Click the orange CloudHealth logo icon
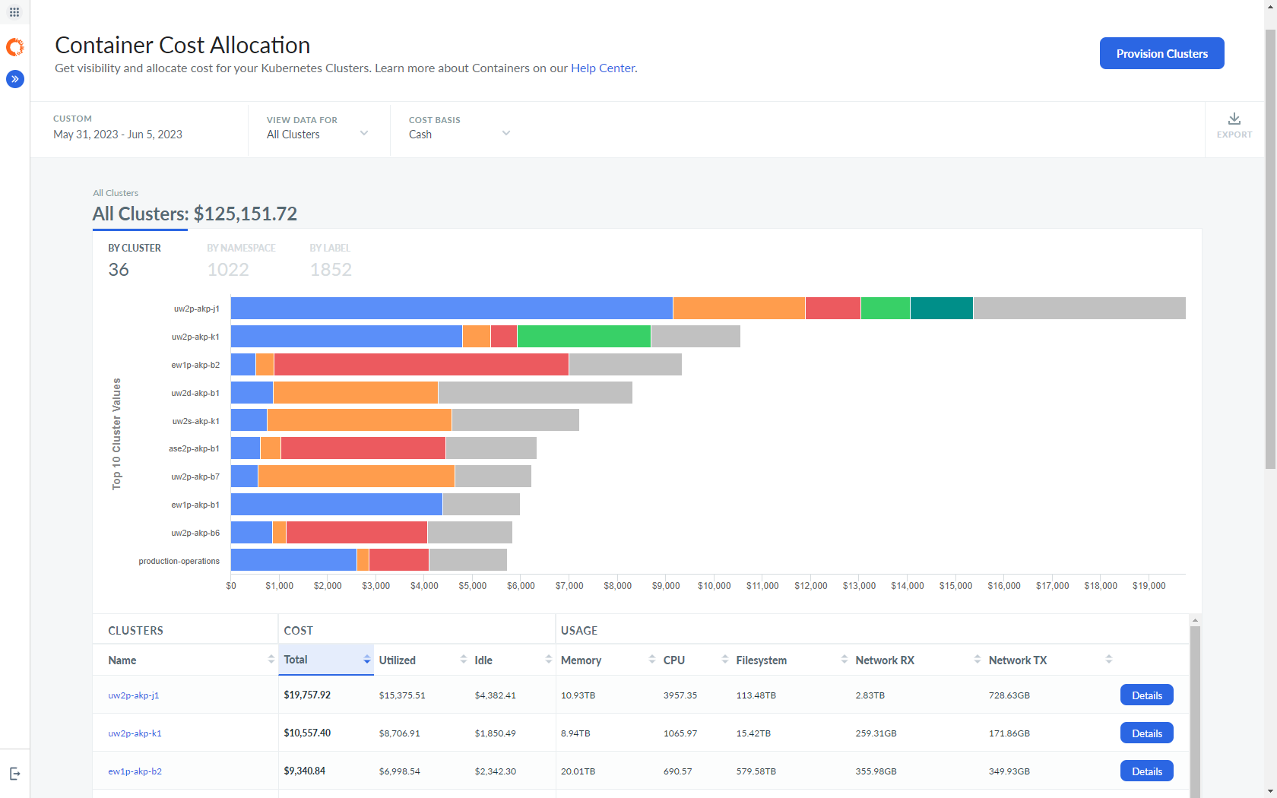The width and height of the screenshot is (1277, 798). [x=14, y=47]
